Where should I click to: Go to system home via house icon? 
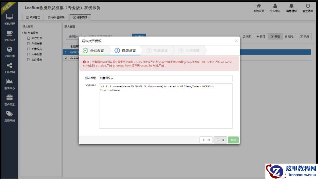259,6
